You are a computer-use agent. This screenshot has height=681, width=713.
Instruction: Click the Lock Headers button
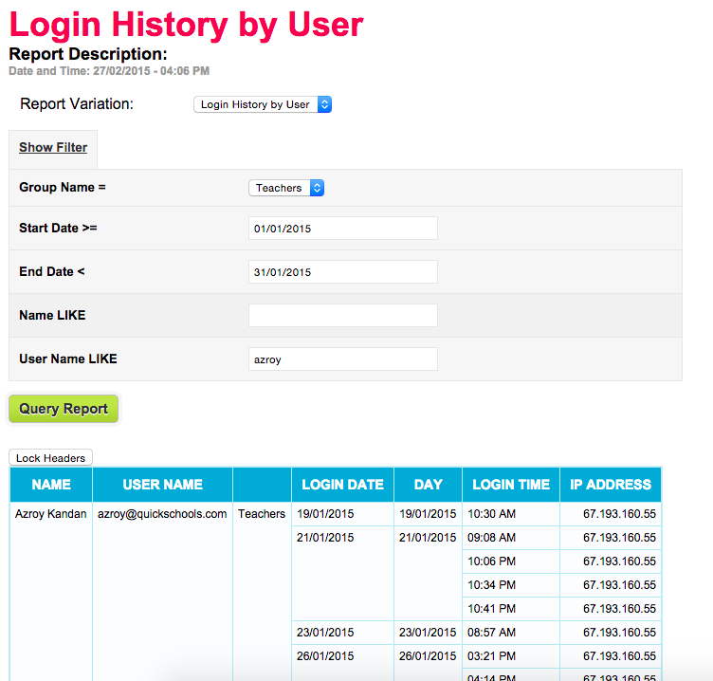(x=50, y=458)
